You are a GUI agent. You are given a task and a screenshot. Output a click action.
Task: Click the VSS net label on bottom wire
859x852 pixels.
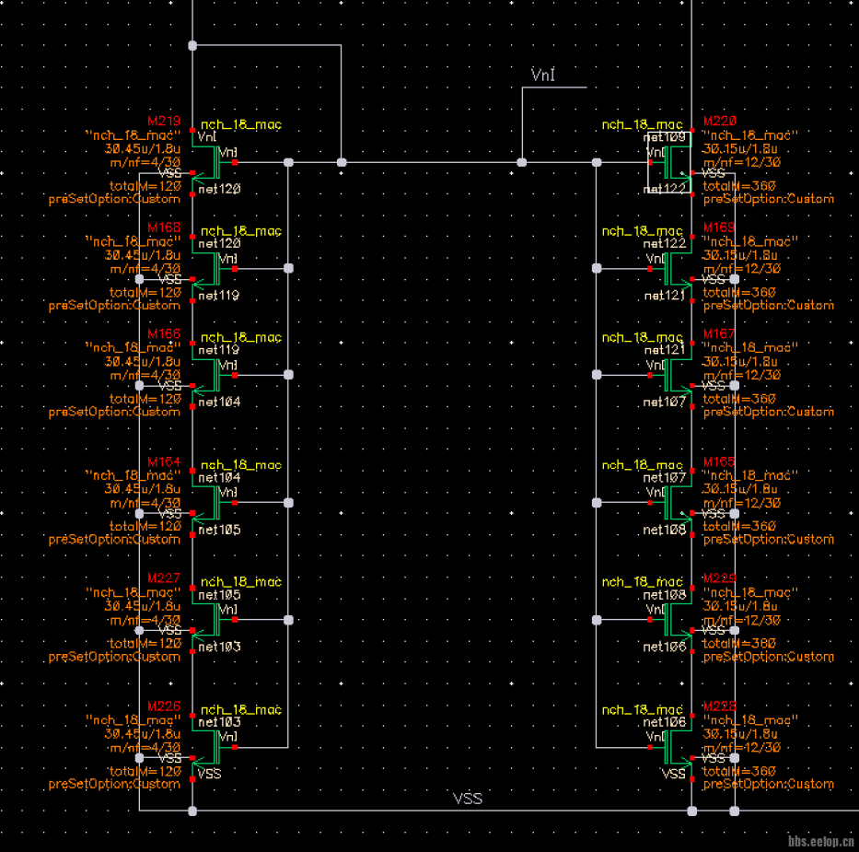tap(468, 799)
